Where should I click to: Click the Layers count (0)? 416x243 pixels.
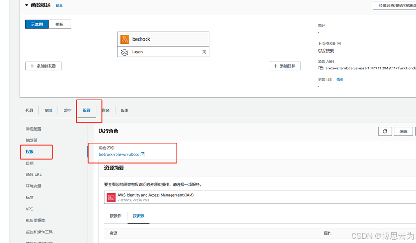(204, 52)
